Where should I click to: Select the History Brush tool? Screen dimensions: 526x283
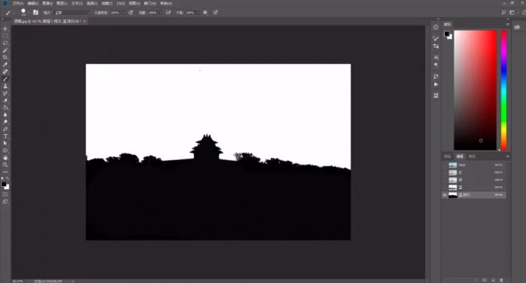5,93
